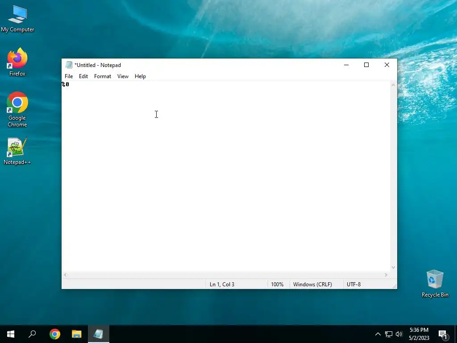Open the notification center icon
The image size is (457, 343).
click(x=443, y=335)
